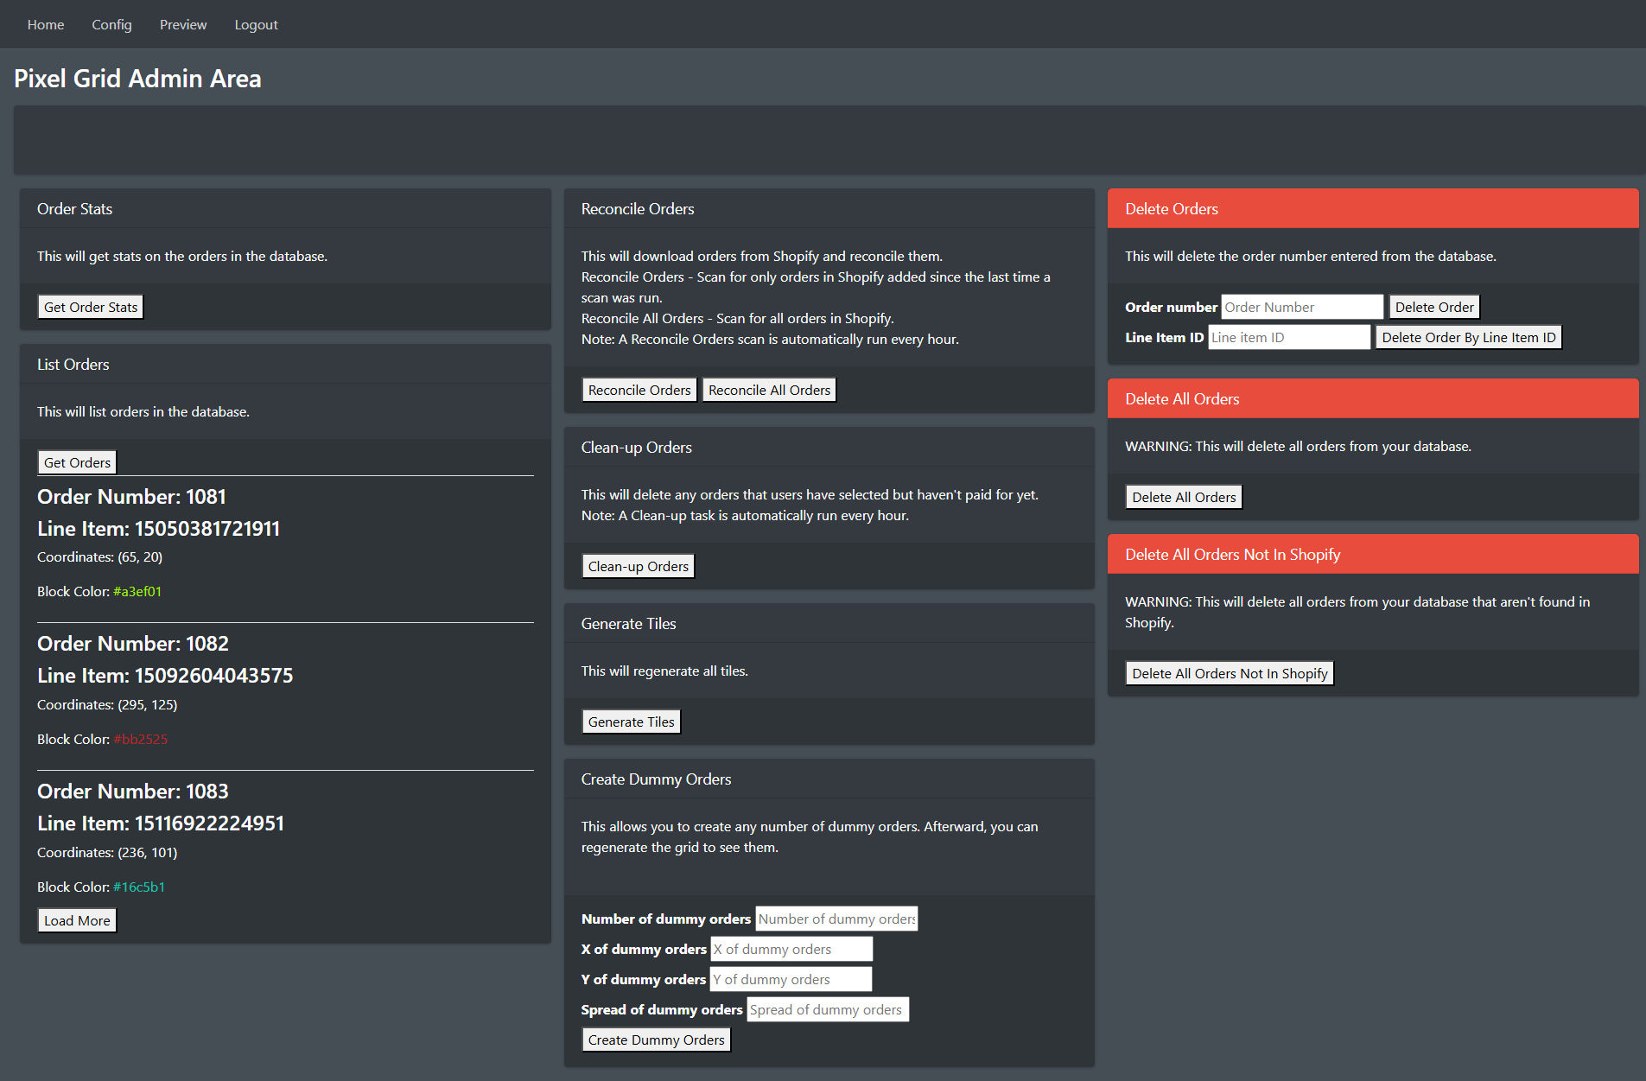
Task: Click Delete All Orders Not In Shopify header
Action: tap(1373, 554)
